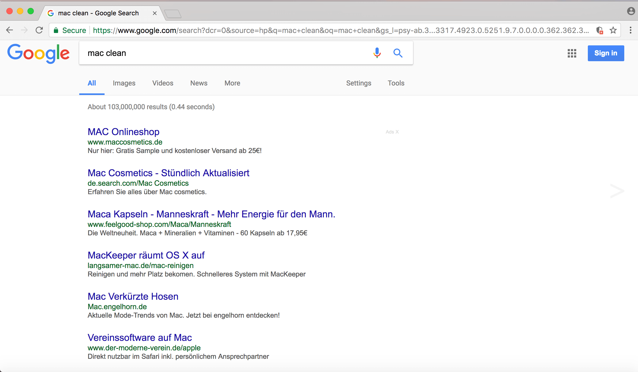Click the Die Weltneuheit. Maca + Mineralien description
The height and width of the screenshot is (372, 638).
click(x=198, y=233)
